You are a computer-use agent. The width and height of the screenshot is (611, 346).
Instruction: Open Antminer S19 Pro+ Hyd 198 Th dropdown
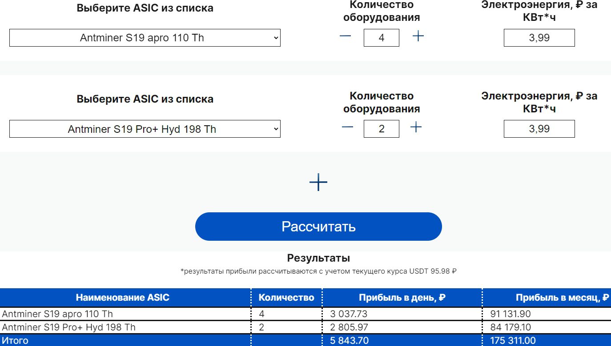(145, 129)
